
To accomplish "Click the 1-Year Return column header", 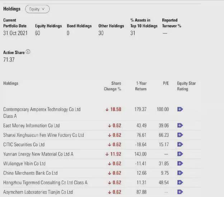I will click(x=141, y=86).
